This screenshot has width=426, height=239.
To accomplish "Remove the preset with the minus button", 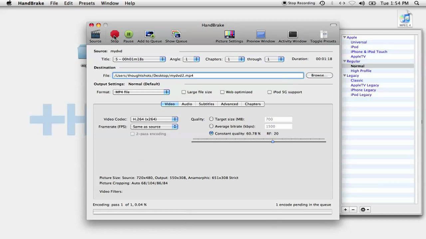I will [x=353, y=209].
